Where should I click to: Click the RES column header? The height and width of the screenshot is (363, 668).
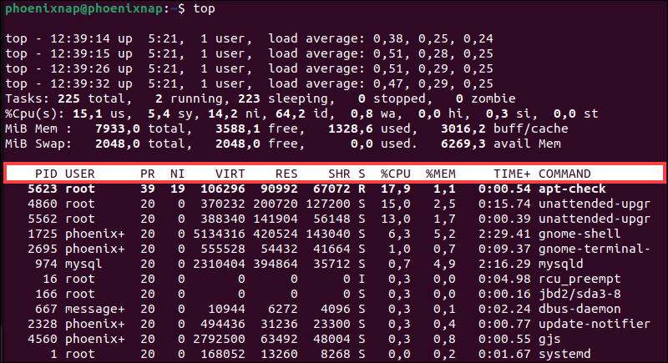pos(286,174)
